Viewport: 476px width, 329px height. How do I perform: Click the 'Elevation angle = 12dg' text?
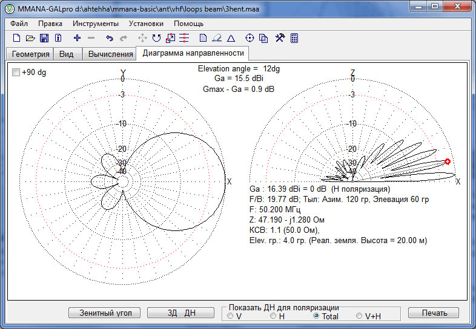239,69
